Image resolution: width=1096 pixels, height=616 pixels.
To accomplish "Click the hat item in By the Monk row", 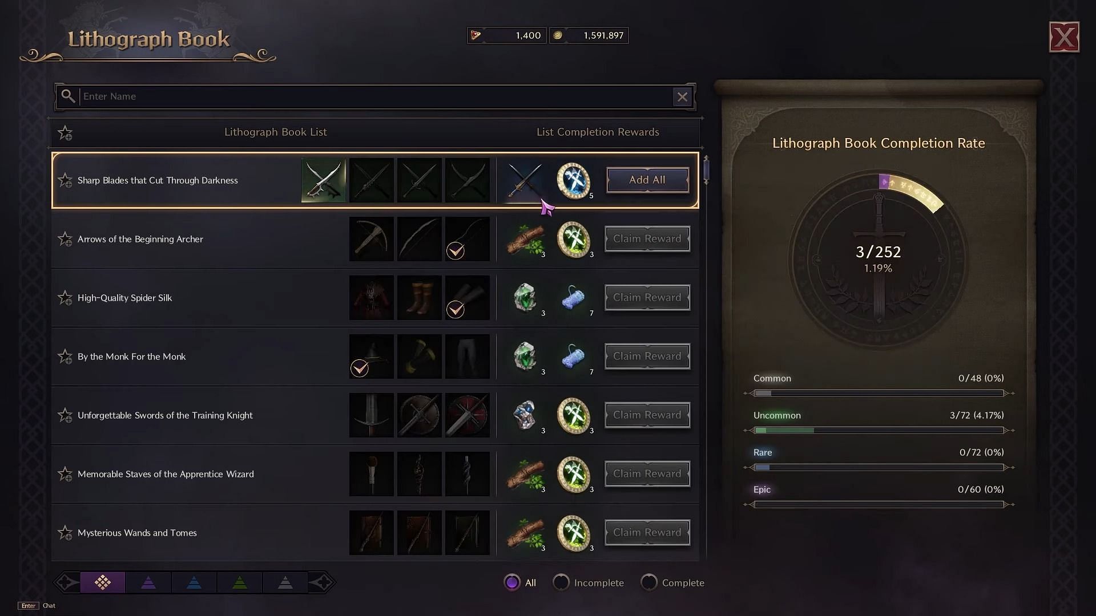I will click(372, 356).
